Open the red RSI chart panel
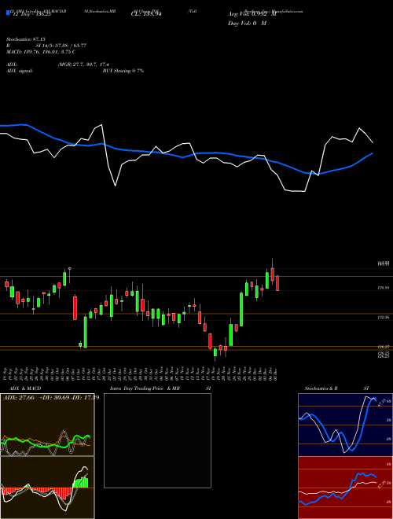393x519 pixels. point(345,488)
